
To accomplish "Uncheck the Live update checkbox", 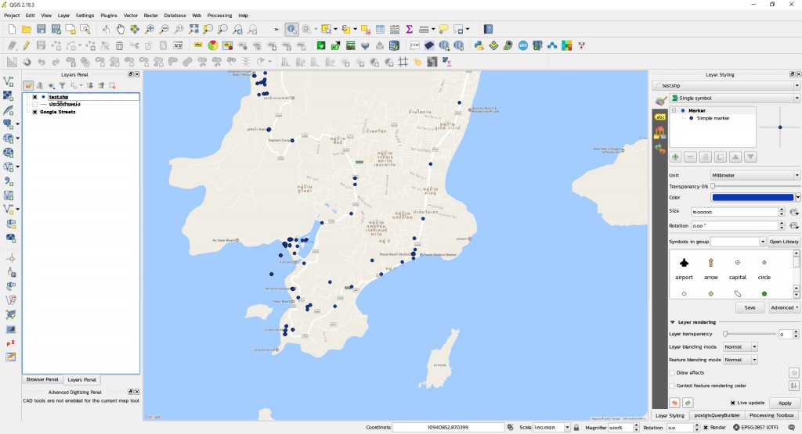I will 732,403.
